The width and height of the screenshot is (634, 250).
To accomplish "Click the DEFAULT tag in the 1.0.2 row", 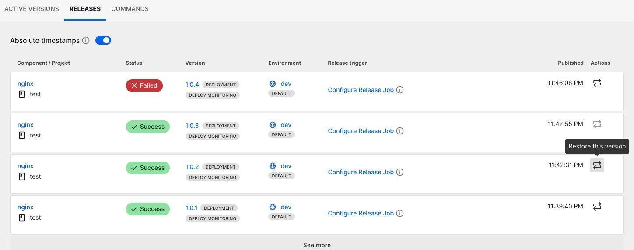I will (281, 176).
